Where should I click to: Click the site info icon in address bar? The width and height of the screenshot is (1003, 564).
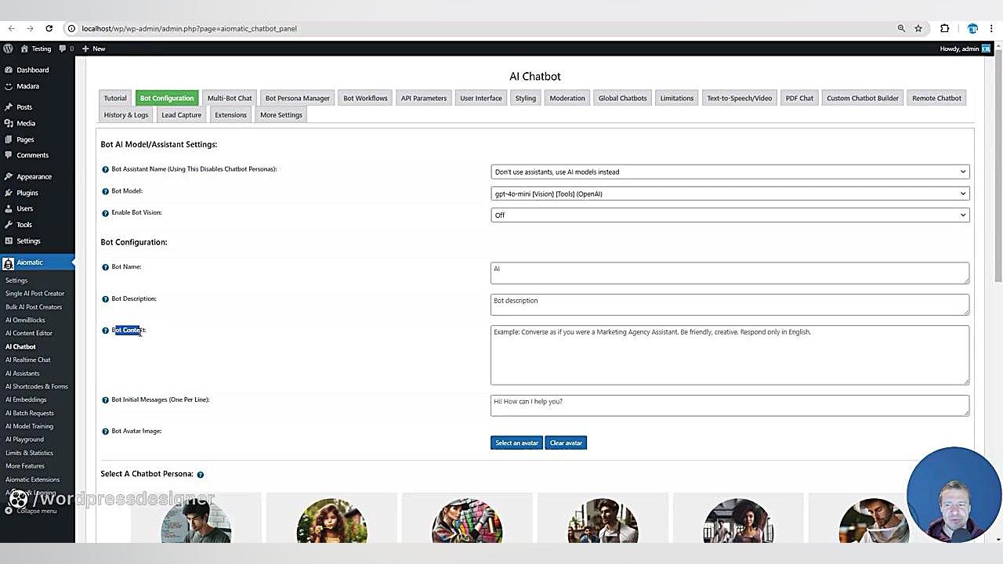[x=71, y=28]
